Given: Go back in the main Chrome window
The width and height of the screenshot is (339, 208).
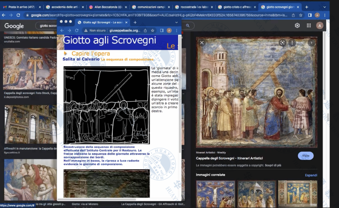Looking at the screenshot, I should tap(4, 15).
